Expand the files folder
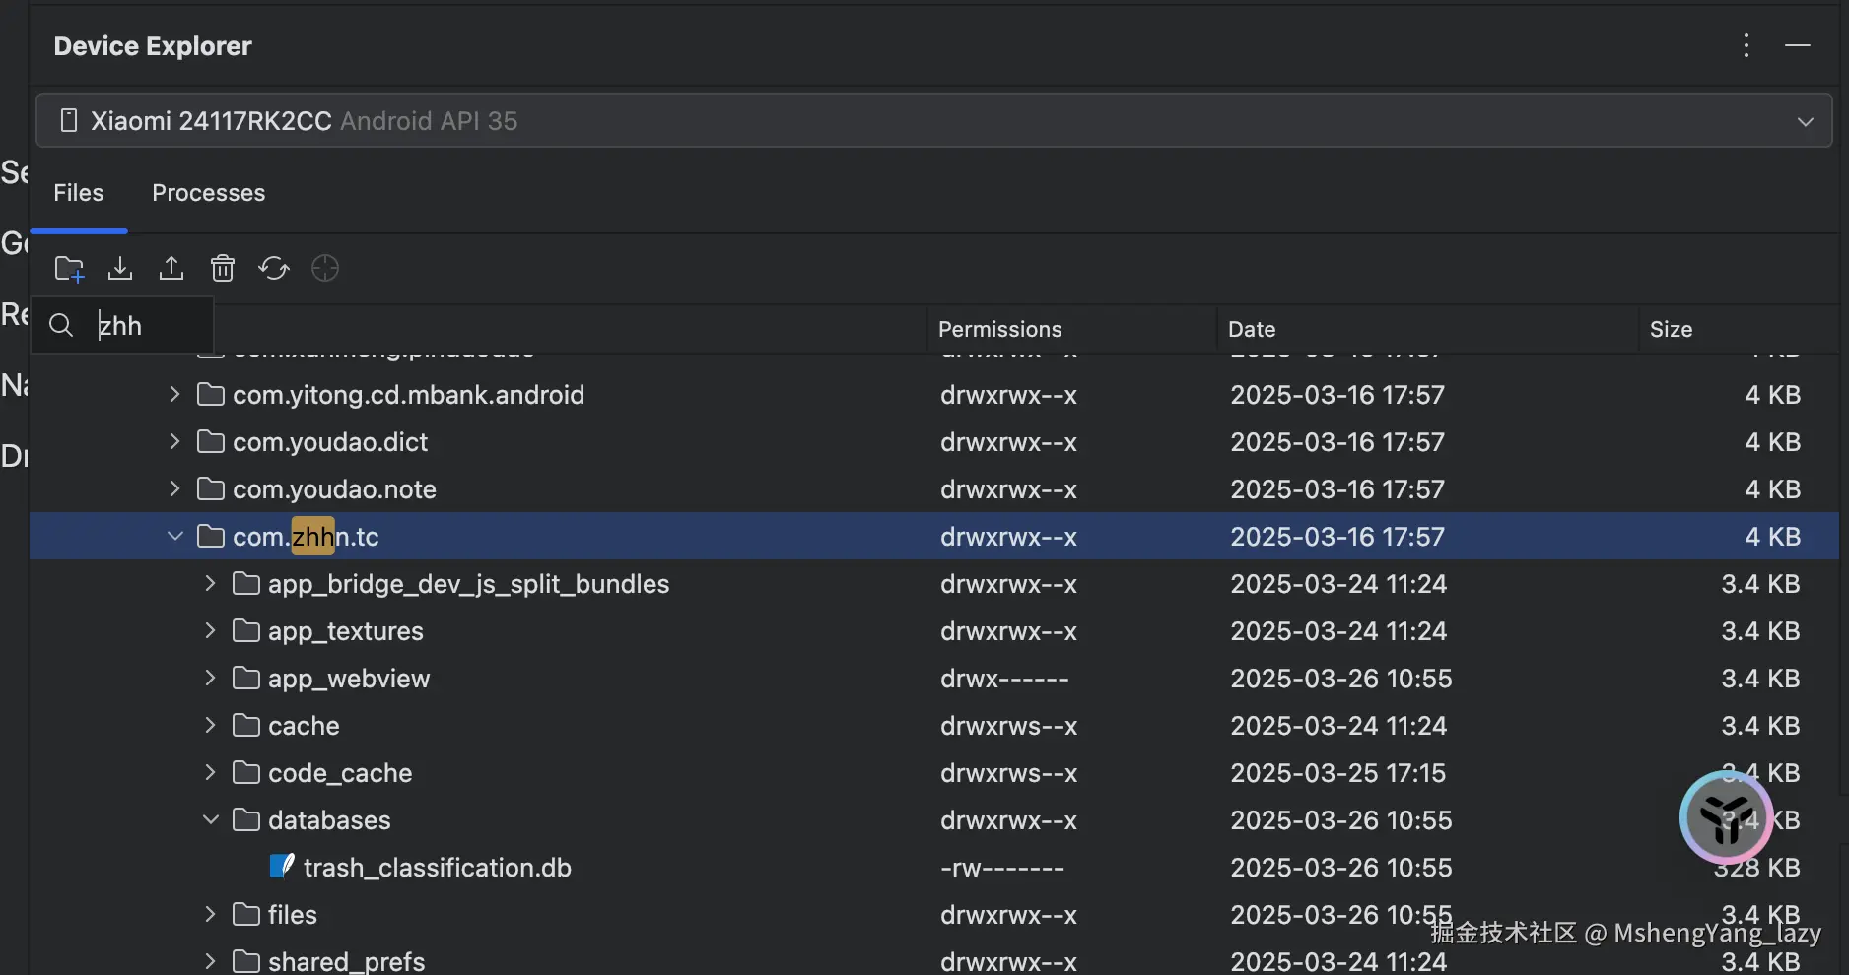This screenshot has width=1849, height=975. tap(210, 914)
